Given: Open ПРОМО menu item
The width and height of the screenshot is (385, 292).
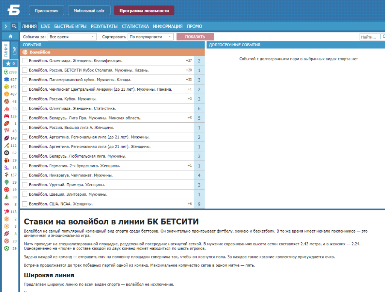Looking at the screenshot, I should tap(194, 26).
